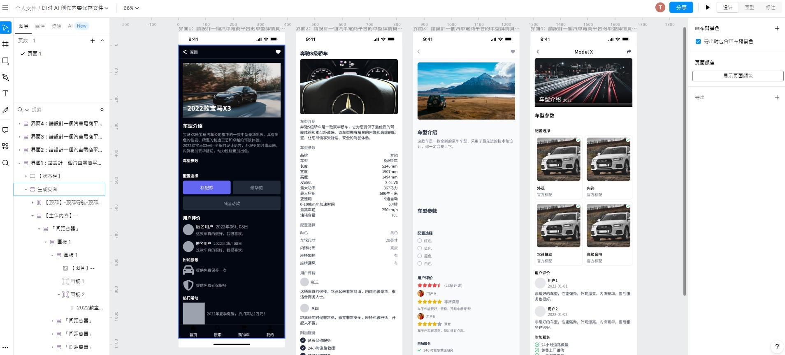Add a canvas background color

pos(777,28)
